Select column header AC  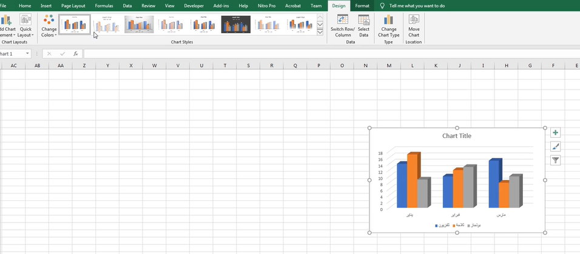(x=14, y=66)
